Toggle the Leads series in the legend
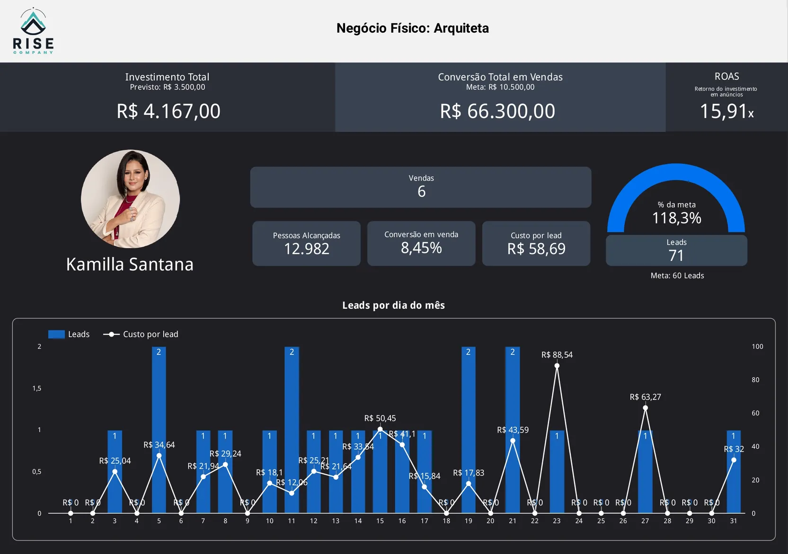 69,334
